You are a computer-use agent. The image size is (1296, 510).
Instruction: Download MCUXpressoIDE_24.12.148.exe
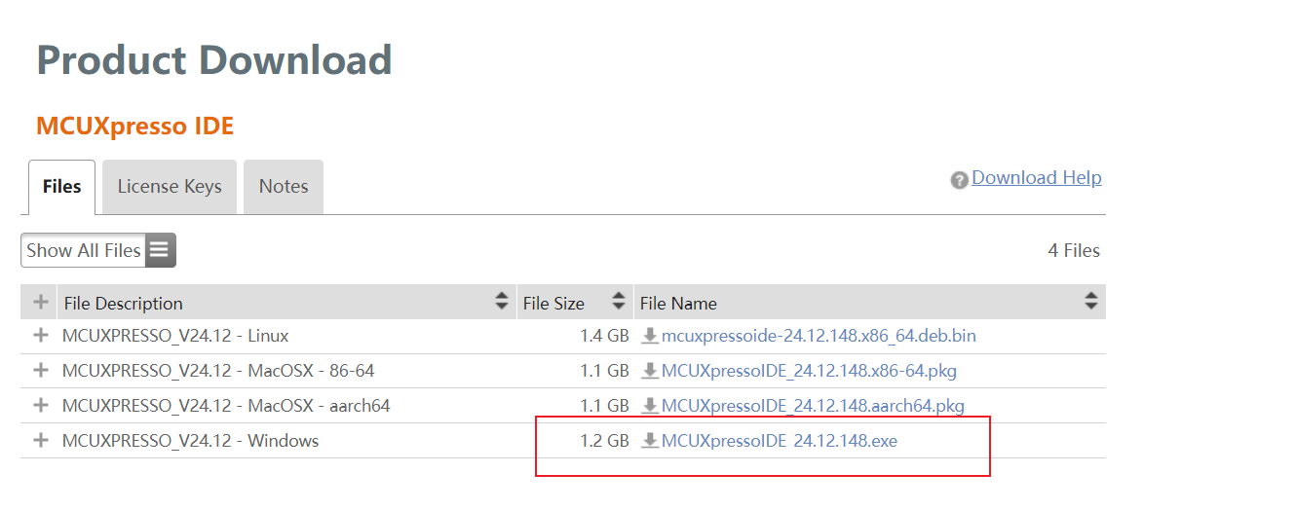pyautogui.click(x=780, y=441)
